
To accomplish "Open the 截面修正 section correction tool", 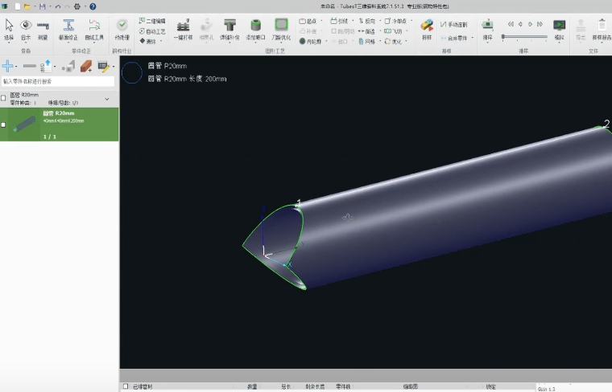I will click(x=68, y=29).
